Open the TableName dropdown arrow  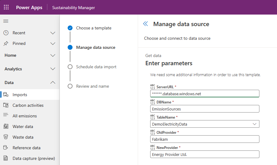254,124
